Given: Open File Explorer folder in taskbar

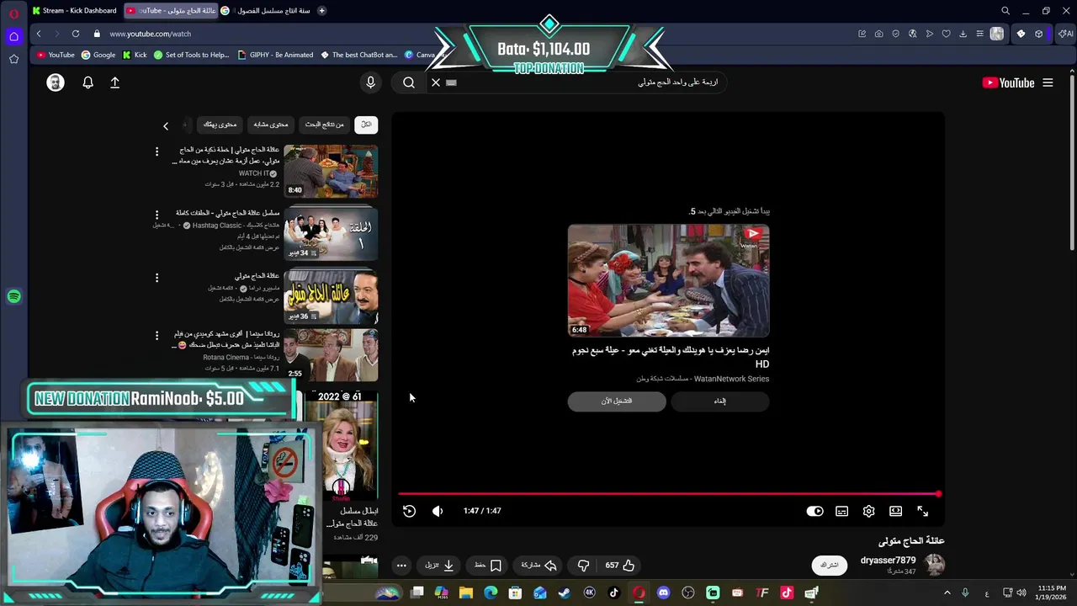Looking at the screenshot, I should (x=466, y=593).
